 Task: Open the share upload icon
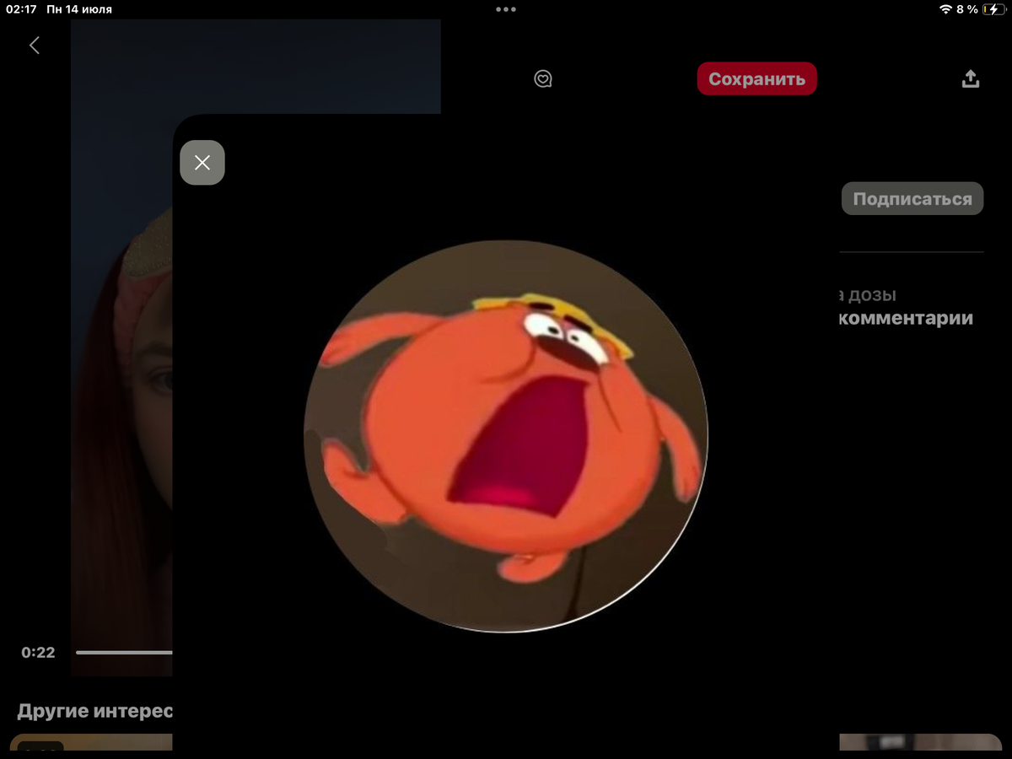click(971, 79)
